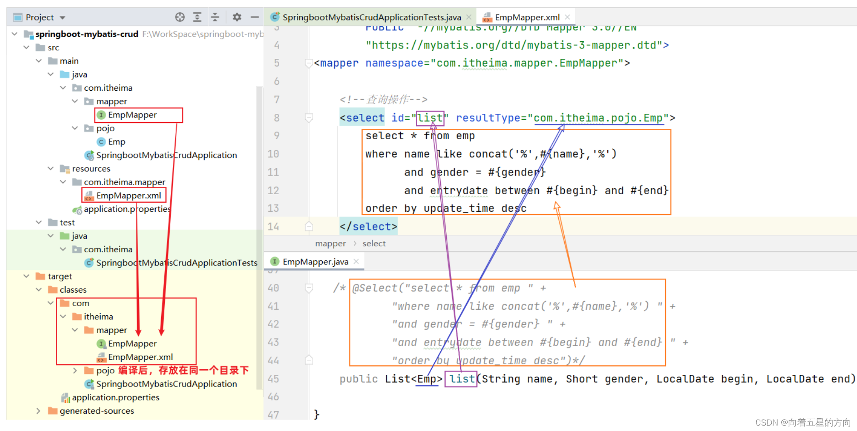Click the resultType value com.itheima.pojo.Emp

(x=598, y=118)
